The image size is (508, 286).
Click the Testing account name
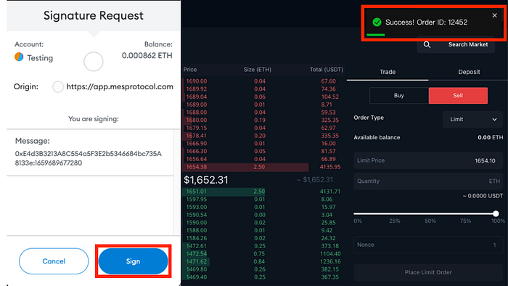40,58
